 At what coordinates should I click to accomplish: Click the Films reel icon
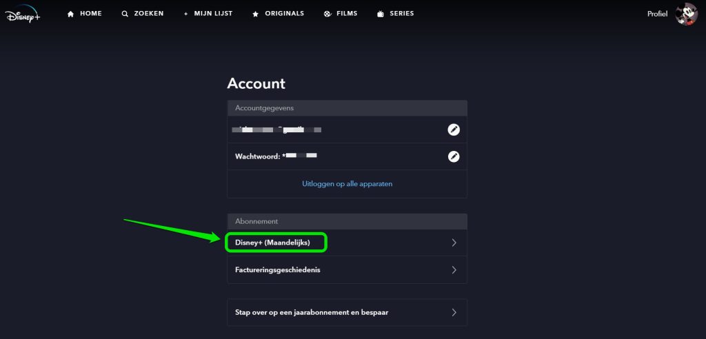[327, 14]
